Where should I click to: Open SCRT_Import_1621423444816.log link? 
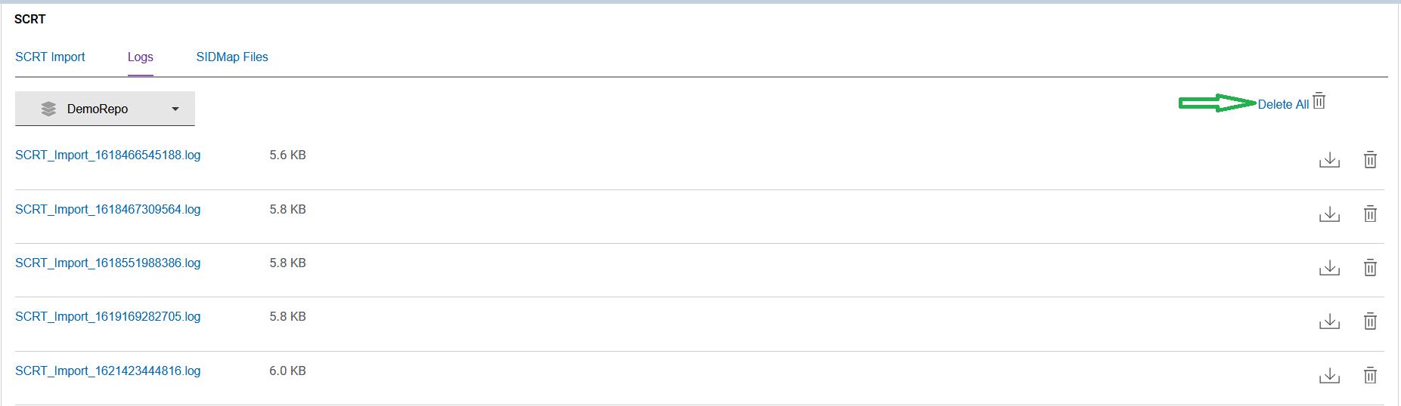click(108, 371)
